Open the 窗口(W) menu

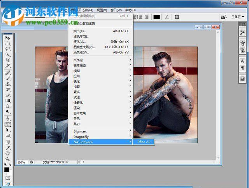(x=116, y=10)
